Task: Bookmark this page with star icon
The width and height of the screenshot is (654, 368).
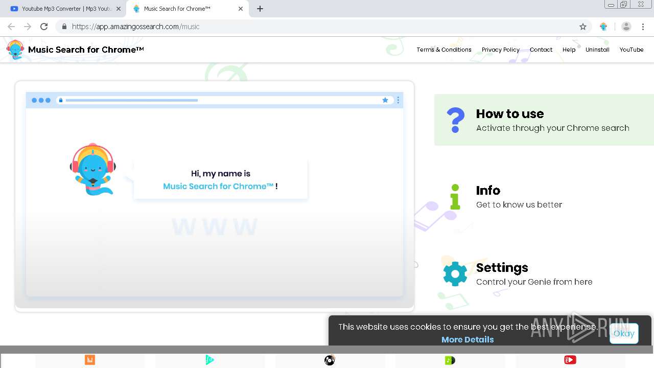Action: 583,27
